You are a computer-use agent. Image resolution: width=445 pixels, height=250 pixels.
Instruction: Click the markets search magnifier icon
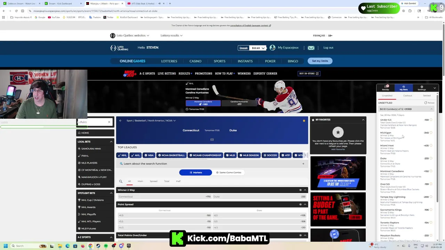coord(121,181)
